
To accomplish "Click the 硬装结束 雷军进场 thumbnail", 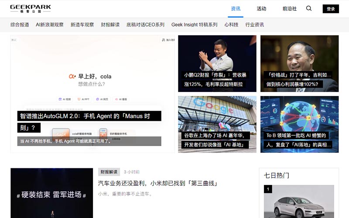I will tap(51, 193).
